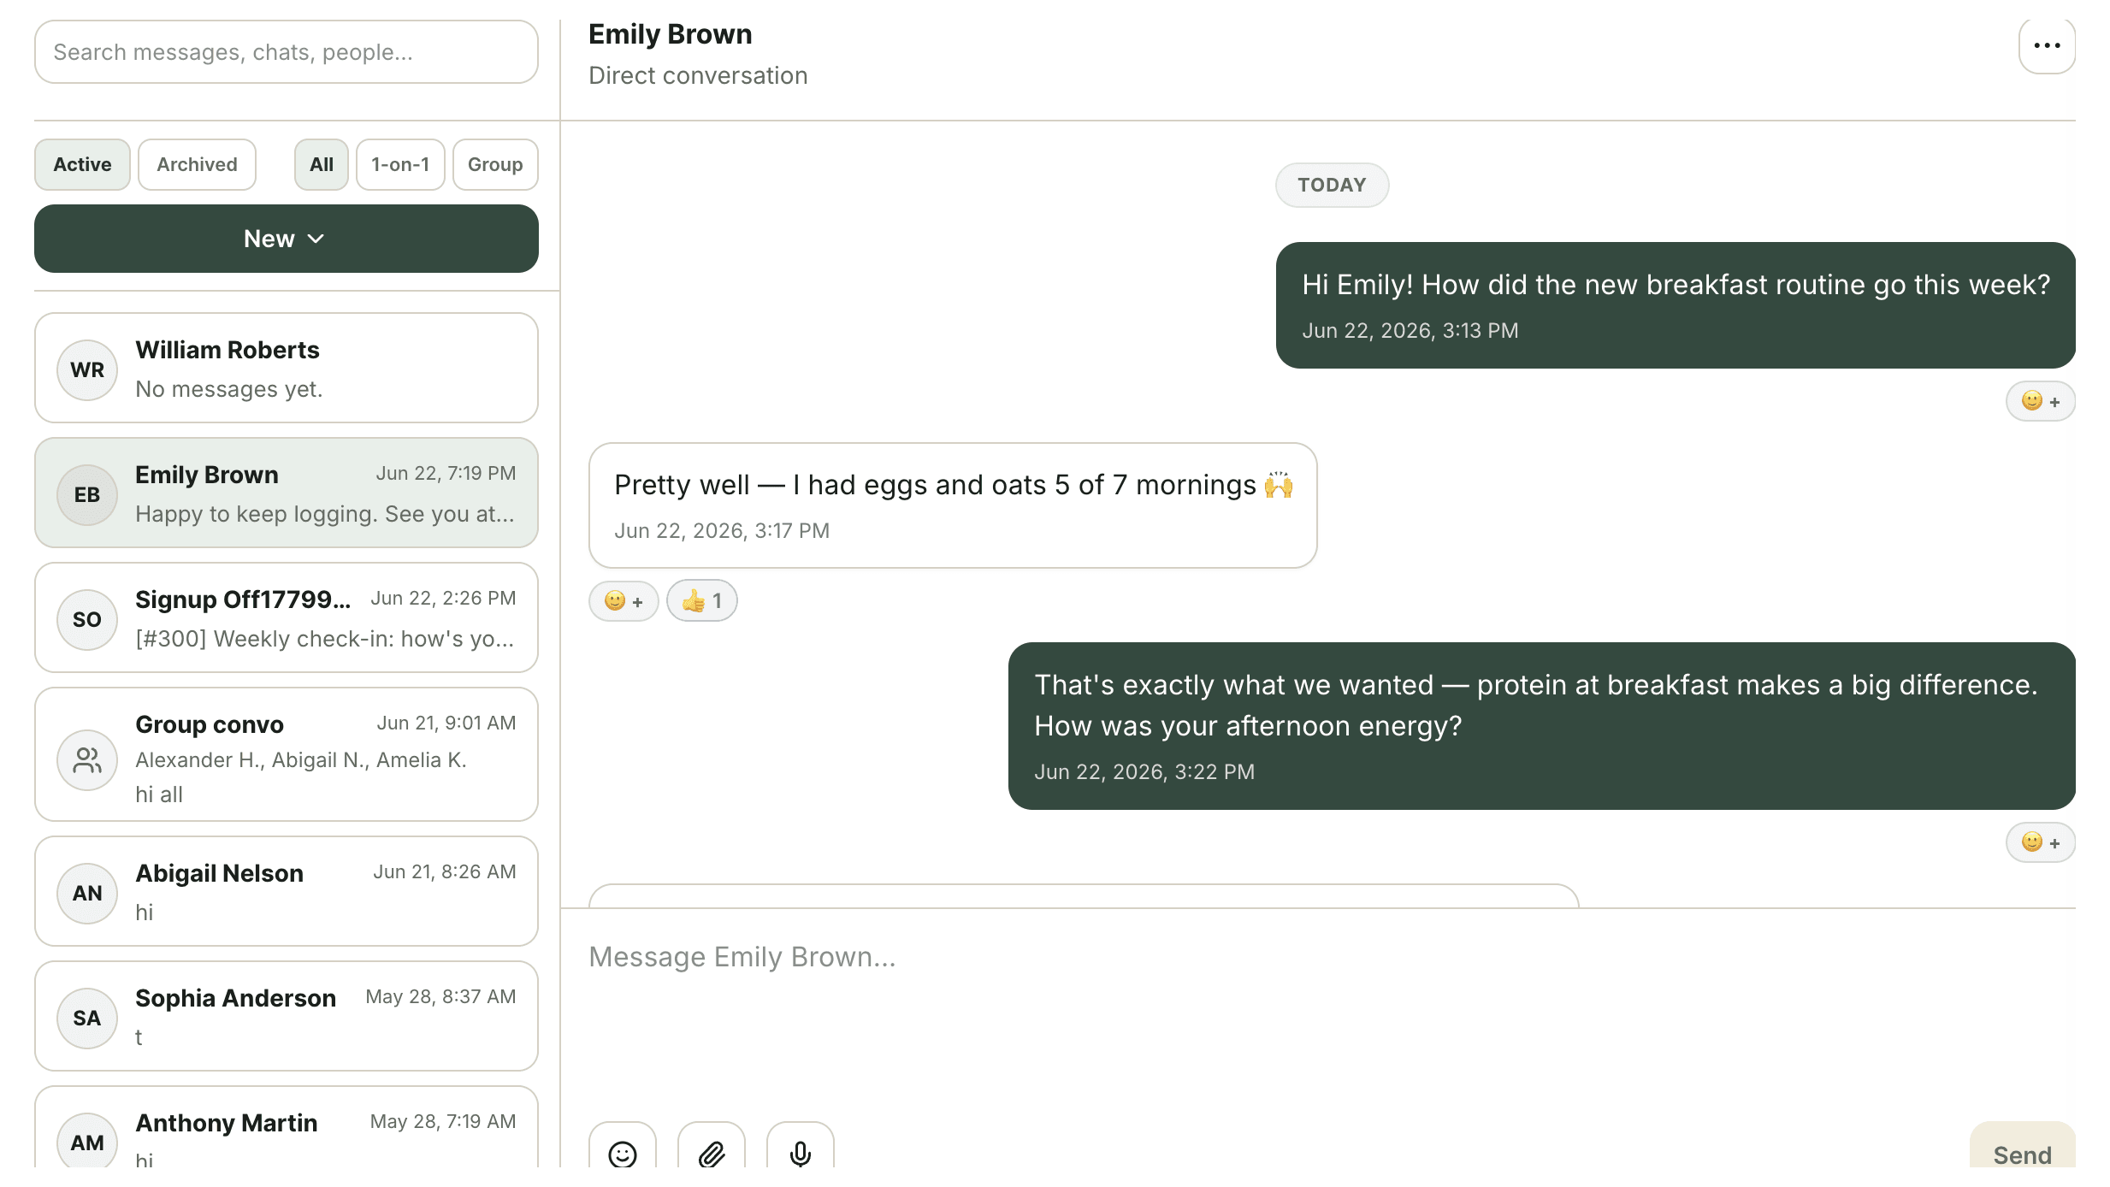This screenshot has width=2110, height=1187.
Task: Add reaction to the eggs and oats message
Action: point(624,601)
